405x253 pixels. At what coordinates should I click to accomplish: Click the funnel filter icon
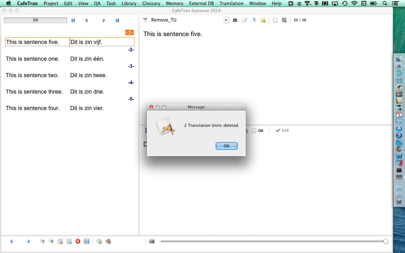(145, 20)
